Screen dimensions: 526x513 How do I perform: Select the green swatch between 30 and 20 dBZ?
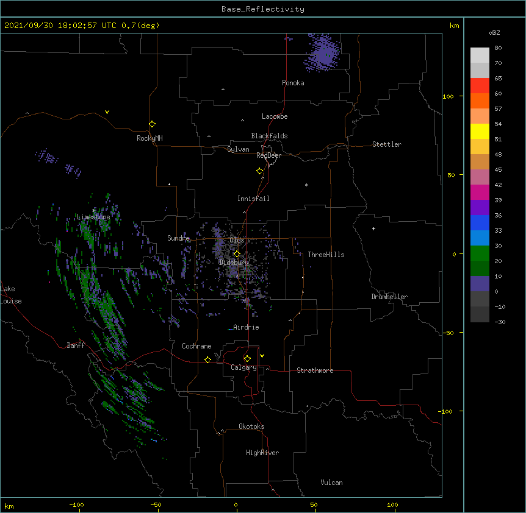coord(480,253)
